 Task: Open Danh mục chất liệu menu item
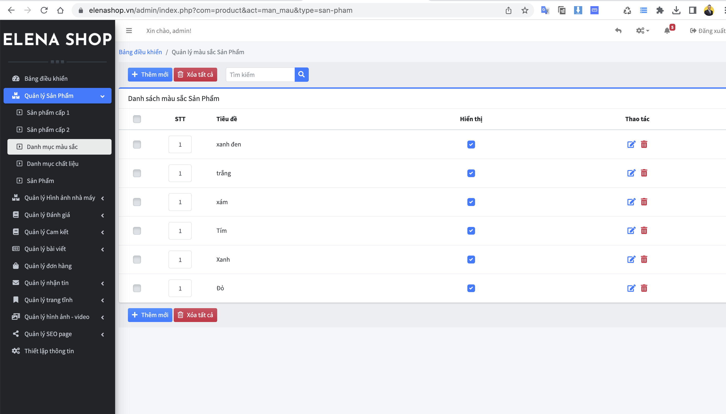coord(53,164)
